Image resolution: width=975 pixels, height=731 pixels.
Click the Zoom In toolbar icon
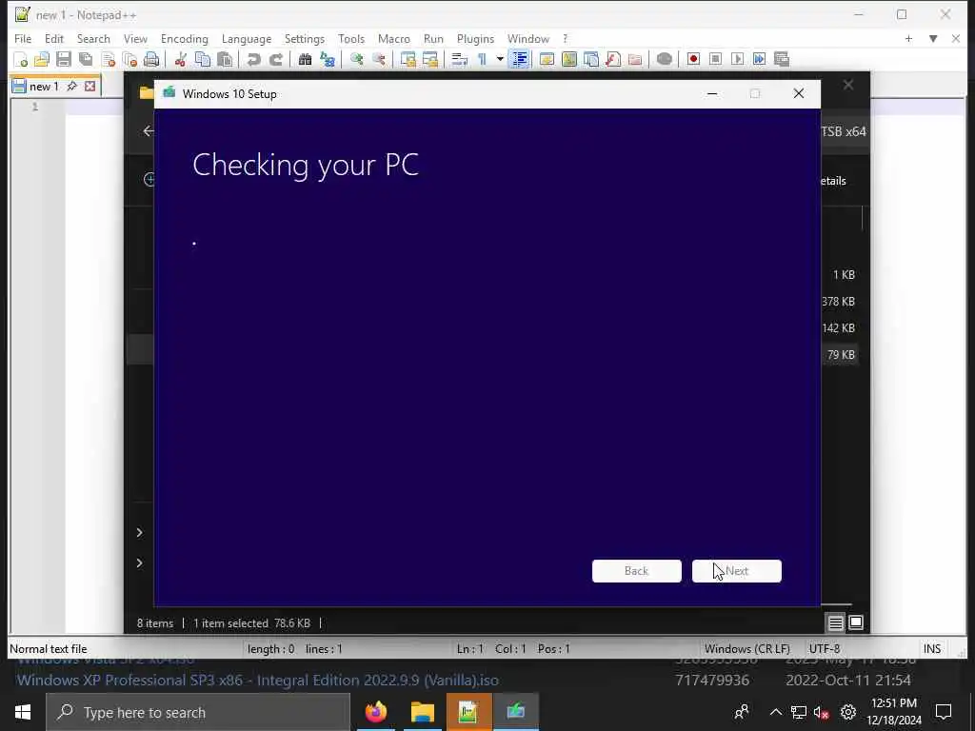coord(356,60)
